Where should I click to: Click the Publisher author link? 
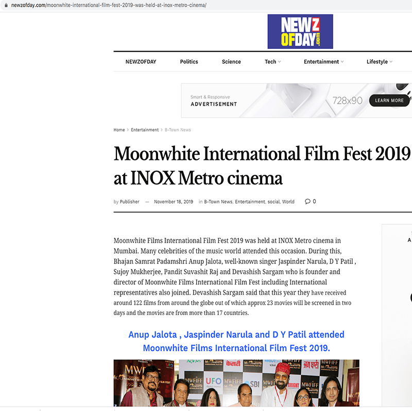[x=130, y=202]
